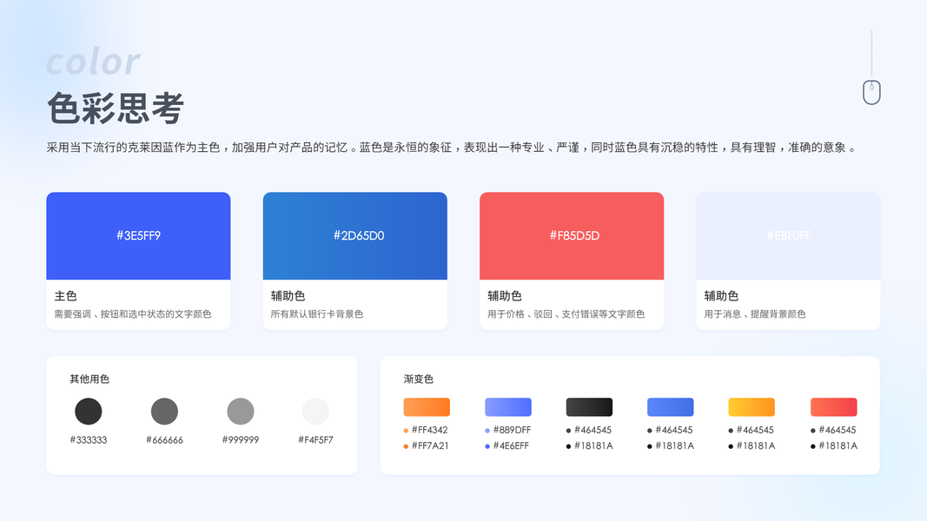Select the paragraph starting "采用当下流行的克莱因蓝"
The image size is (927, 521).
click(x=453, y=148)
